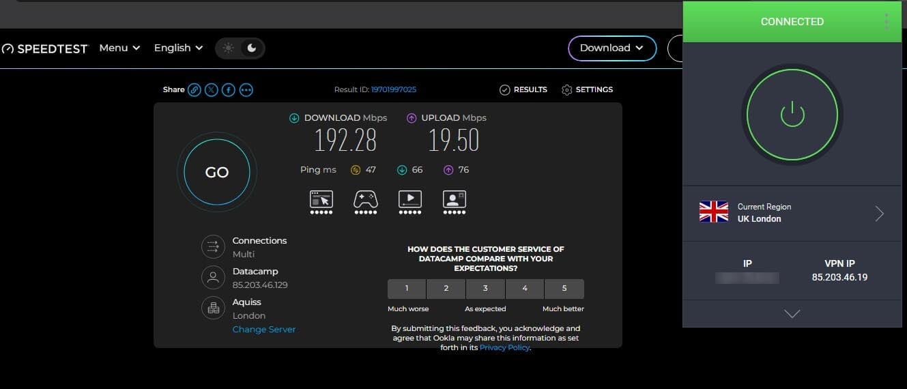Screen dimensions: 907x389
Task: Expand VPN panel bottom chevron
Action: point(792,314)
